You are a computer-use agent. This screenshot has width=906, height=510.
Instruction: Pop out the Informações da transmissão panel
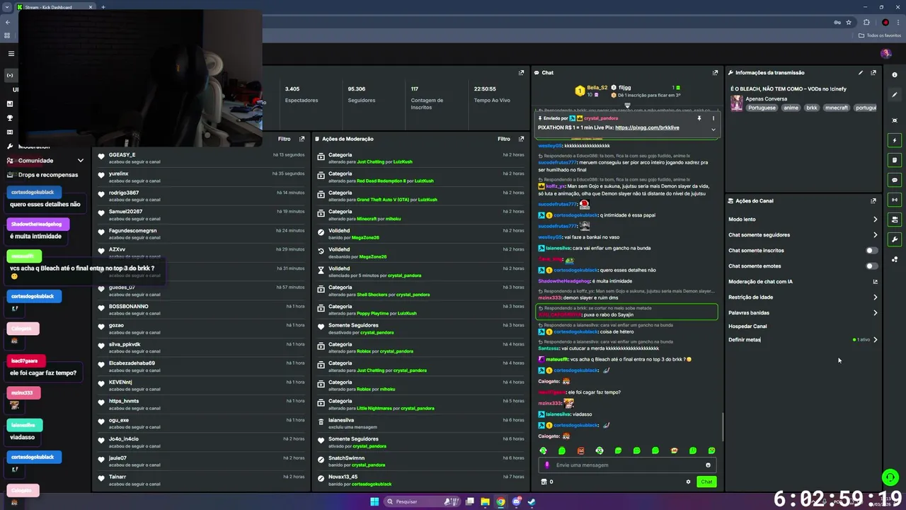(x=873, y=72)
